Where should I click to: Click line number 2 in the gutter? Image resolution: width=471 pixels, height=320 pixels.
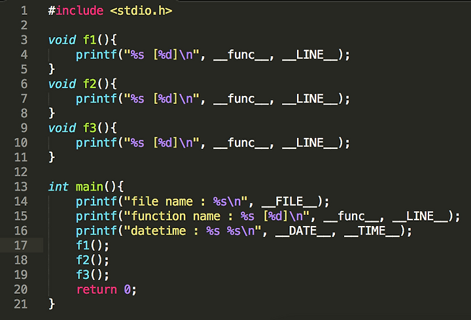point(24,25)
